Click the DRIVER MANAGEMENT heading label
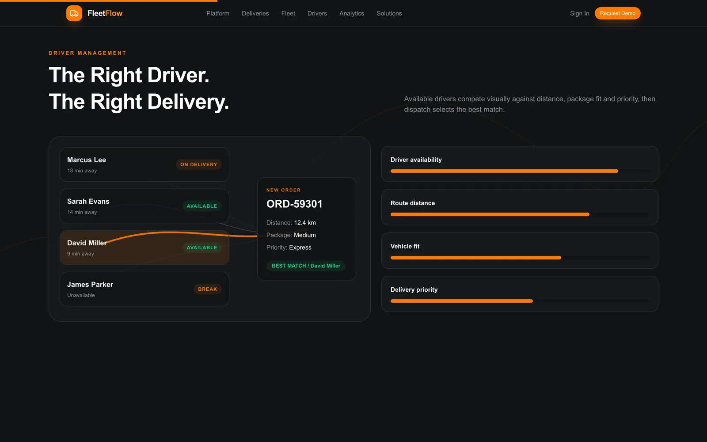This screenshot has height=442, width=707. [x=87, y=53]
